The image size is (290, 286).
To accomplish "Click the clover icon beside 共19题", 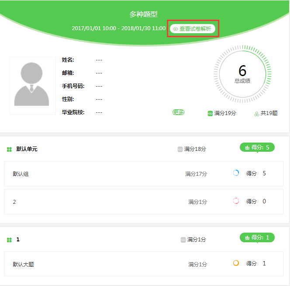I will 256,114.
